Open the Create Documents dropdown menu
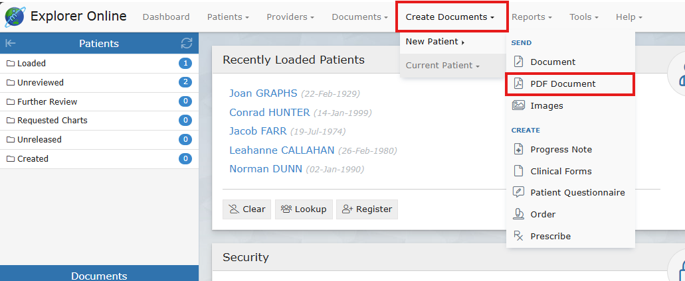The image size is (685, 281). click(x=450, y=17)
